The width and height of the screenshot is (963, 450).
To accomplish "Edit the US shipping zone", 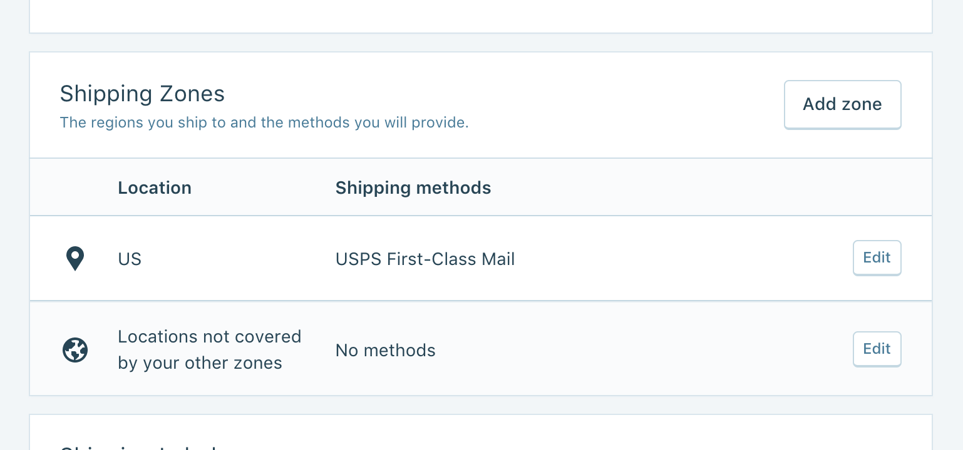I will tap(877, 257).
